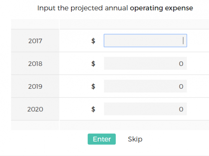The image size is (209, 156).
Task: Click the 2019 year label cell
Action: [35, 87]
